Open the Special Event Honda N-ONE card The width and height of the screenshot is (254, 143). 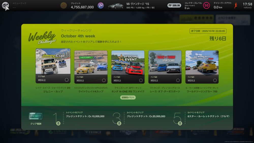pyautogui.click(x=128, y=67)
